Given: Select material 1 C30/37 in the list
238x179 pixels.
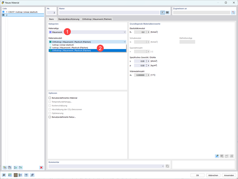Looking at the screenshot, I should coord(23,12).
